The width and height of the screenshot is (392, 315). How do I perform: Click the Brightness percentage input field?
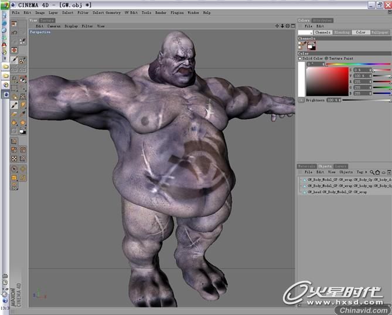click(x=333, y=100)
